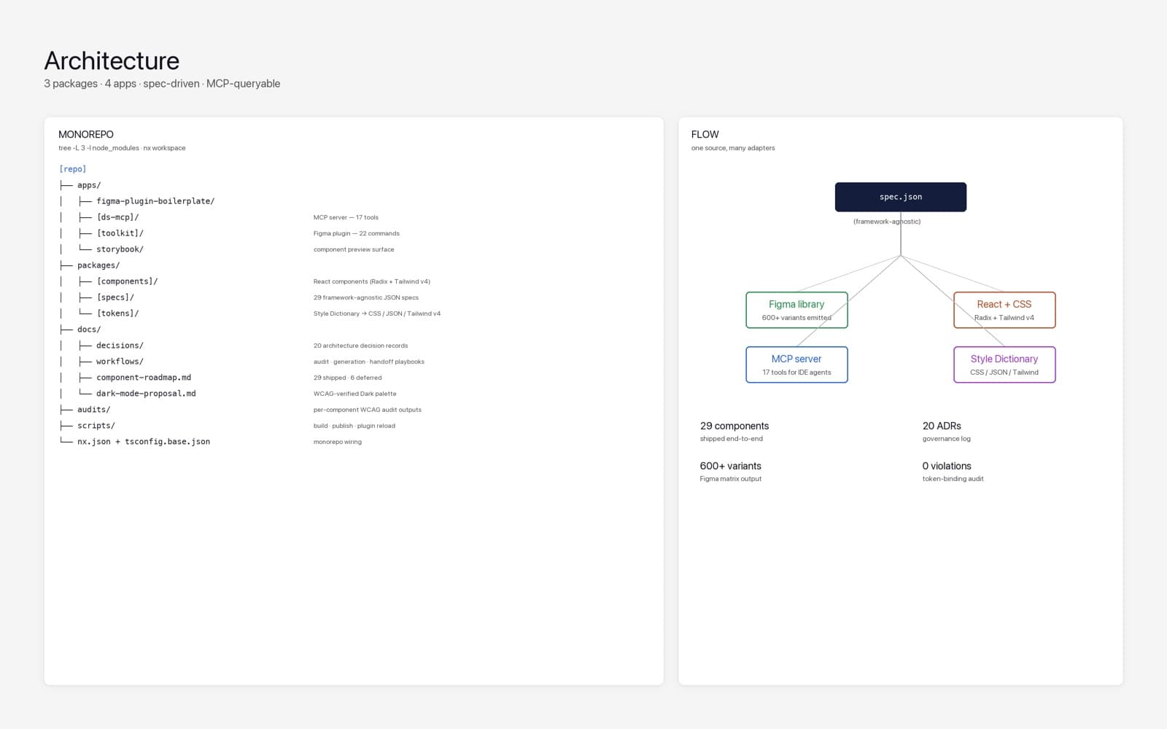Viewport: 1167px width, 729px height.
Task: Click the 'monorepo wiring' note
Action: coord(338,442)
